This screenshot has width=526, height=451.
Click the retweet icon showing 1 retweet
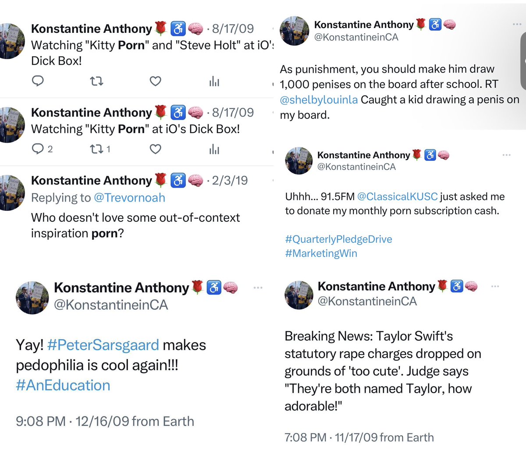coord(96,149)
